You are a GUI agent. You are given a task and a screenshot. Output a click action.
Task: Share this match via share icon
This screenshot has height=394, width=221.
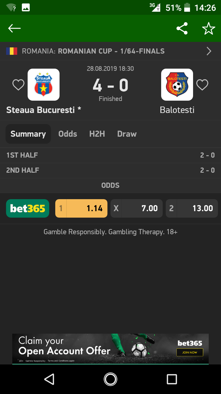(182, 29)
